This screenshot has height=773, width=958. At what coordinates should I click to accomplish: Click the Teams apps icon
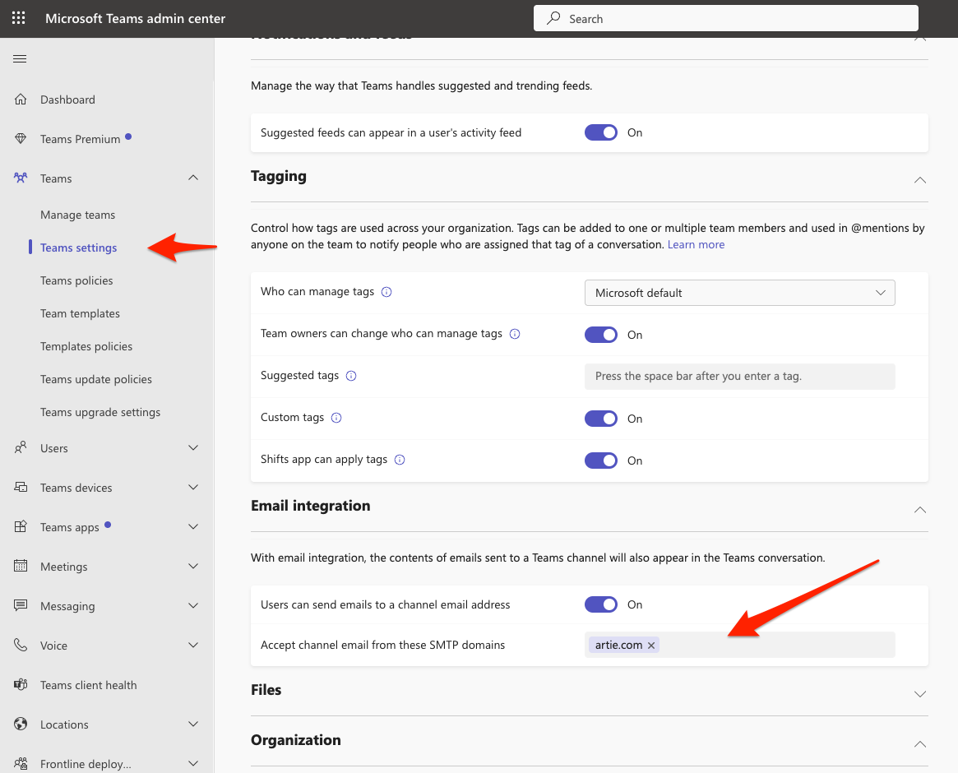(x=21, y=527)
